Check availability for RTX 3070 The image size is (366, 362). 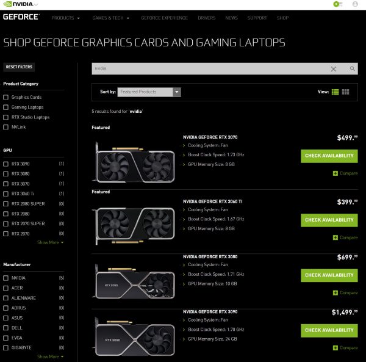pos(329,156)
